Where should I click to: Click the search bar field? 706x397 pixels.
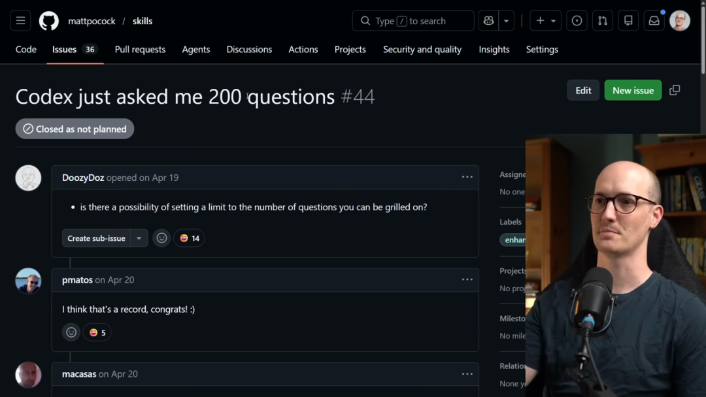413,21
